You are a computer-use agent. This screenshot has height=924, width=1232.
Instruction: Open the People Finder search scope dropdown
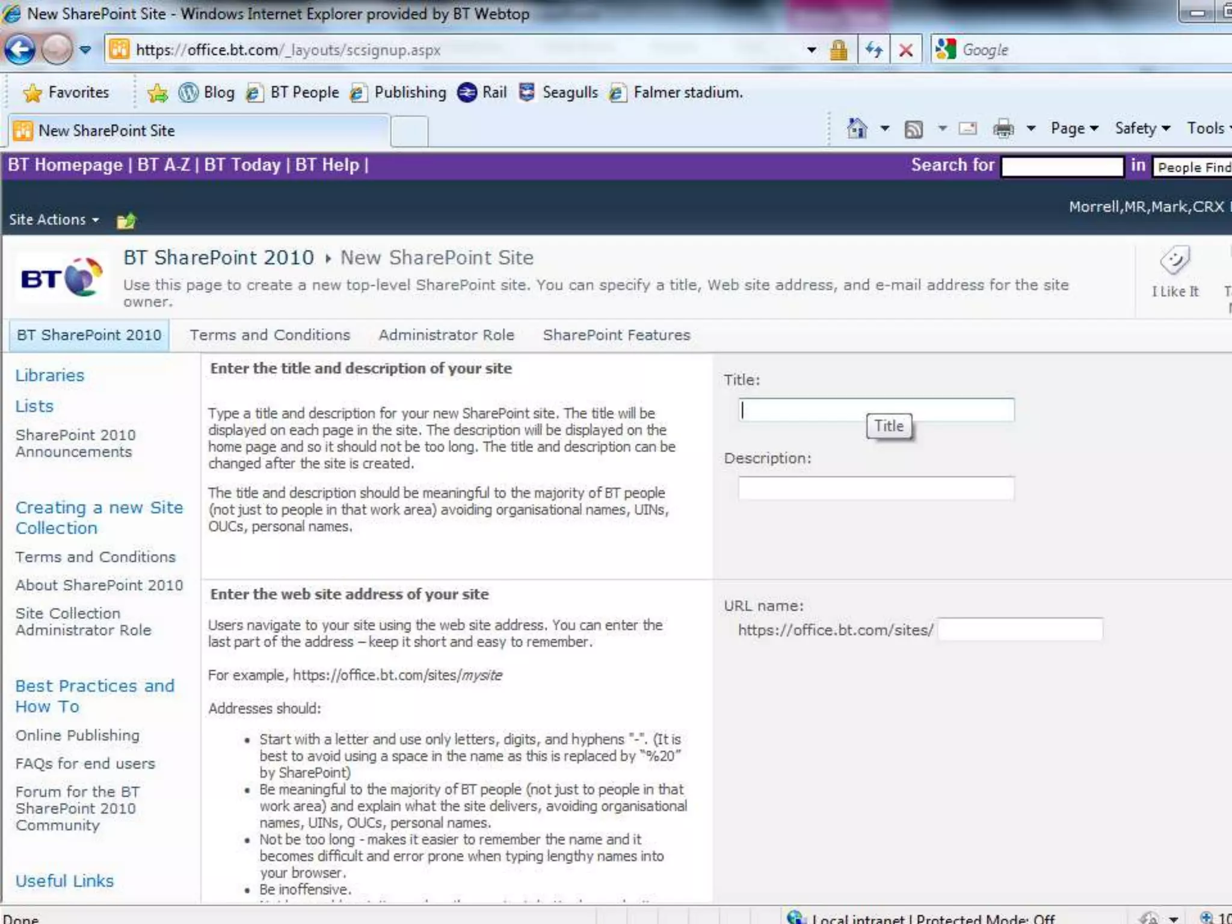tap(1192, 167)
